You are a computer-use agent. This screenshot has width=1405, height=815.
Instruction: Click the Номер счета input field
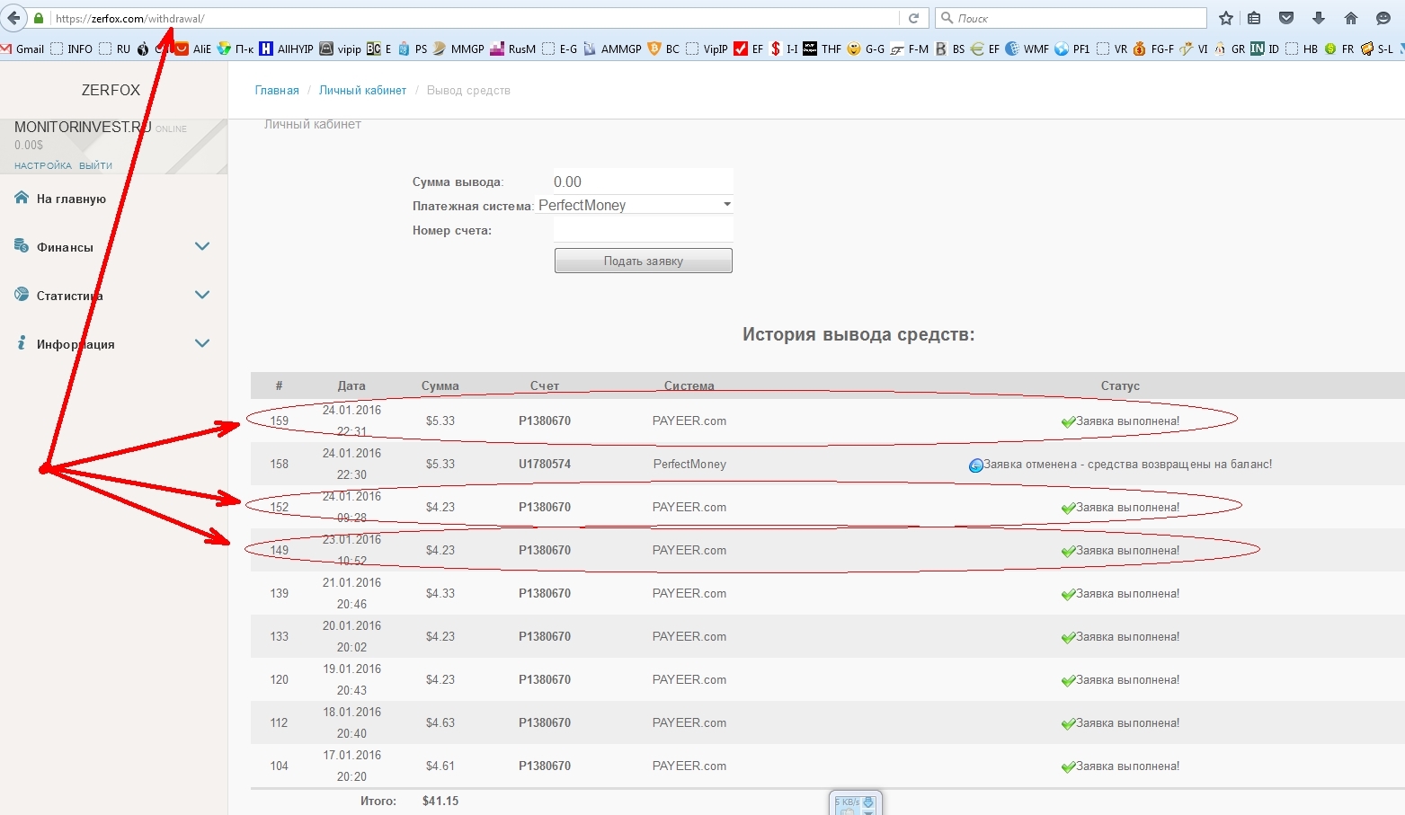point(643,230)
